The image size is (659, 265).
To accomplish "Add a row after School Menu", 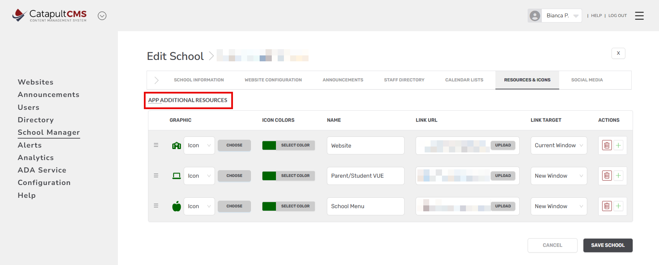I will (x=618, y=206).
